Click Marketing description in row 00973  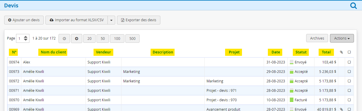tap(132, 72)
